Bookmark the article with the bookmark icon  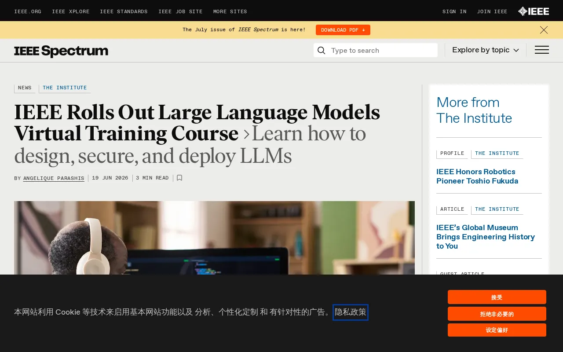click(x=179, y=178)
